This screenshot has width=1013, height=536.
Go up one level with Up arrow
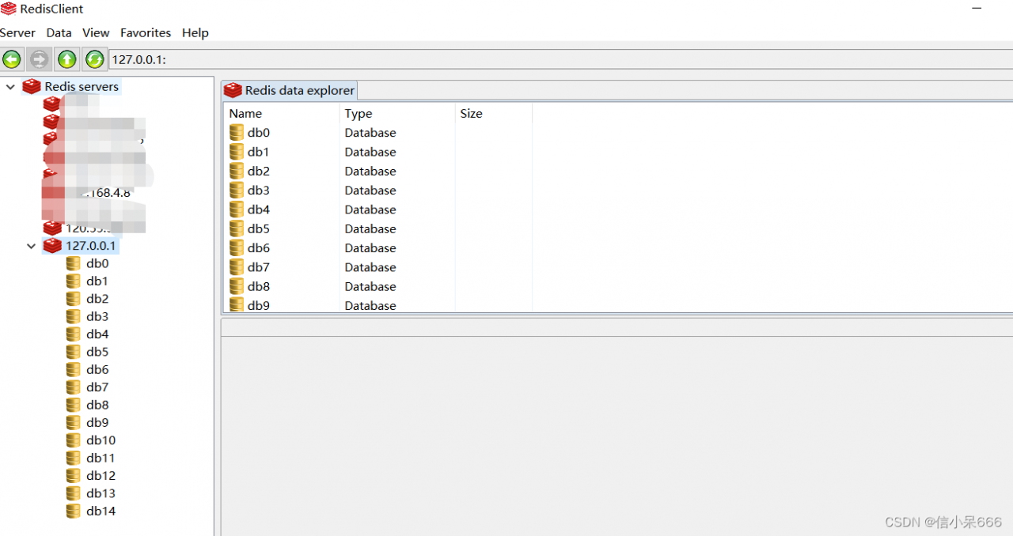coord(66,59)
